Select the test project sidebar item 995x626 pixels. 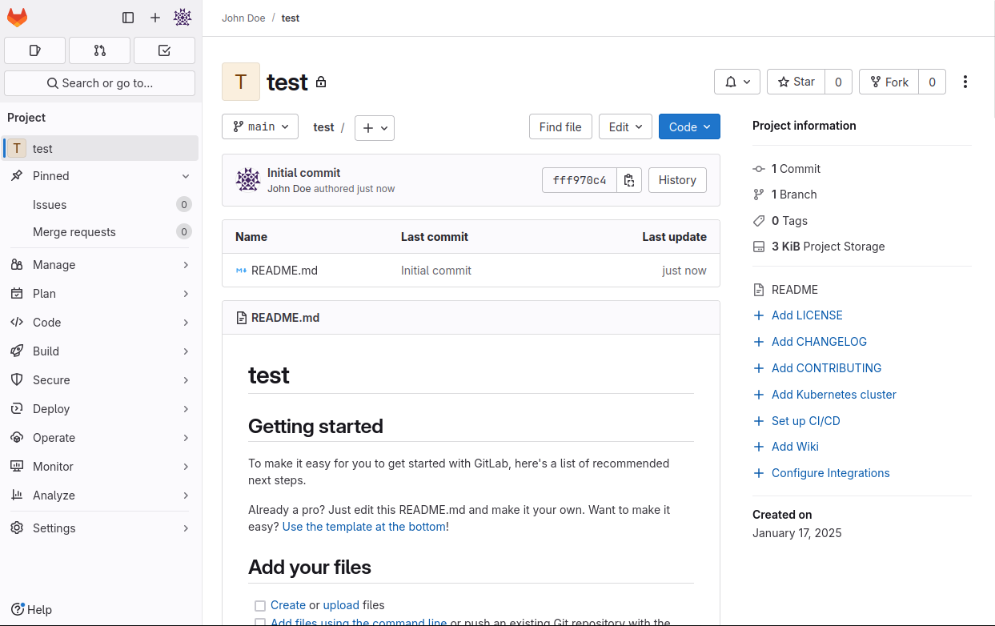click(100, 149)
